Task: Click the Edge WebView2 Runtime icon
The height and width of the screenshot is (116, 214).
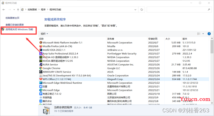Action: tap(41, 83)
